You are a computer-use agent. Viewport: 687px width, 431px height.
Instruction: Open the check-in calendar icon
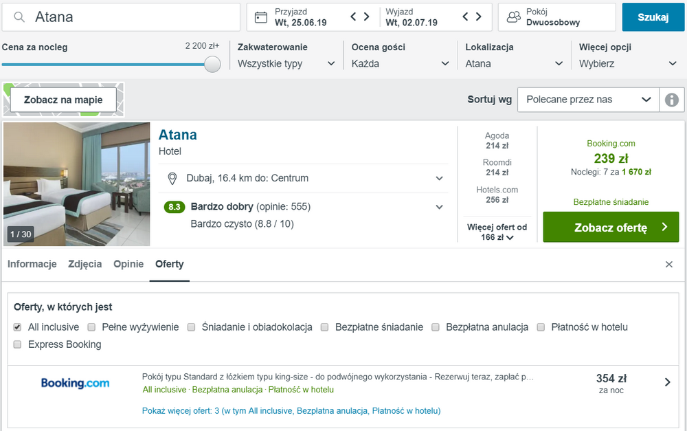(x=260, y=17)
